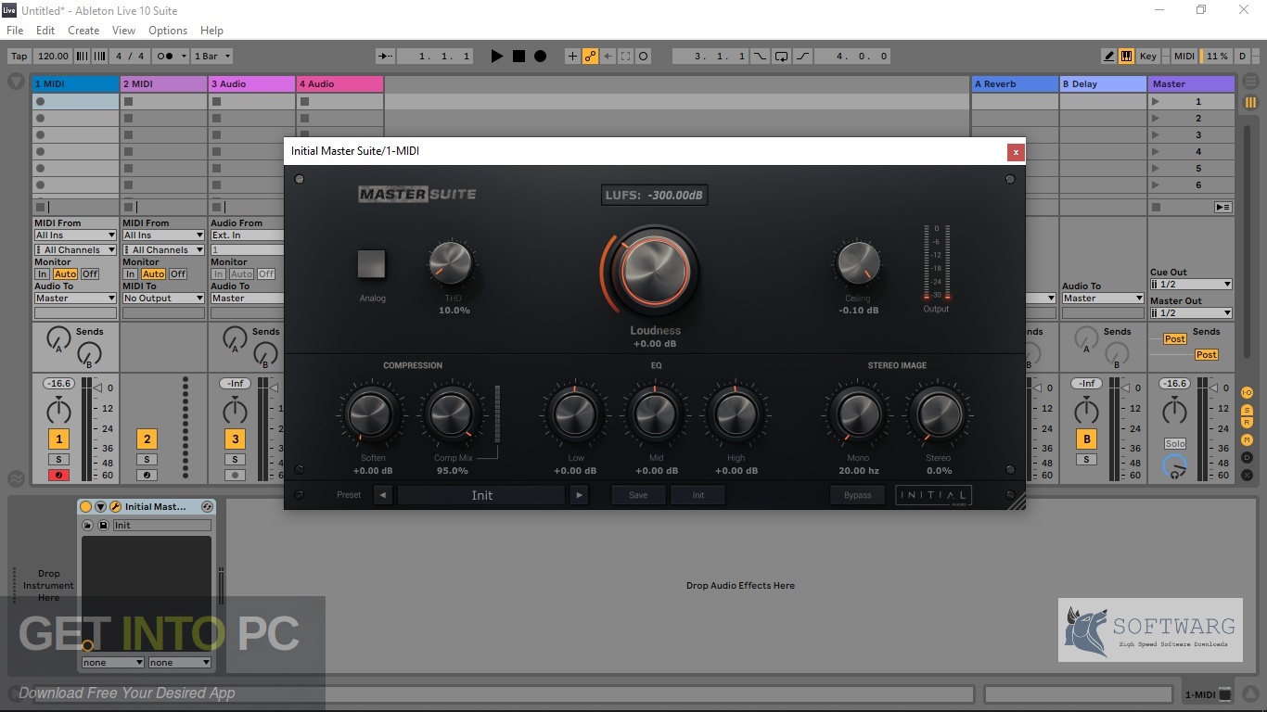Viewport: 1267px width, 712px height.
Task: Save device preset with disk icon
Action: tap(103, 525)
